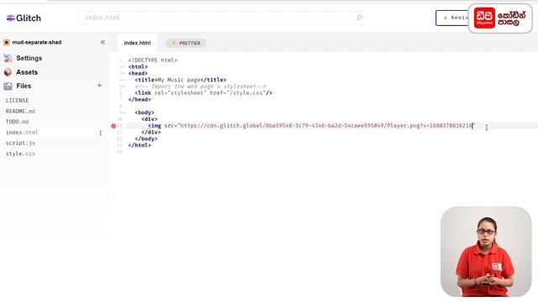
Task: Click the stylesheet import comment line
Action: click(200, 86)
